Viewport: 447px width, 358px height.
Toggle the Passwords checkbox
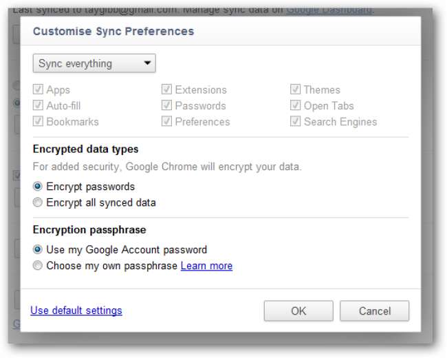(166, 105)
